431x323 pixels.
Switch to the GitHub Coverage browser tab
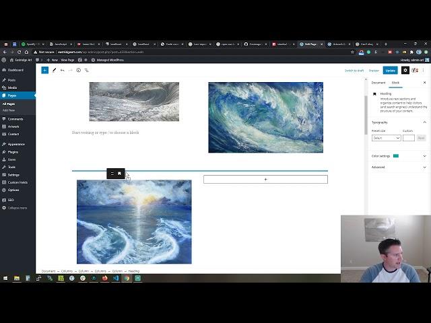pos(255,44)
